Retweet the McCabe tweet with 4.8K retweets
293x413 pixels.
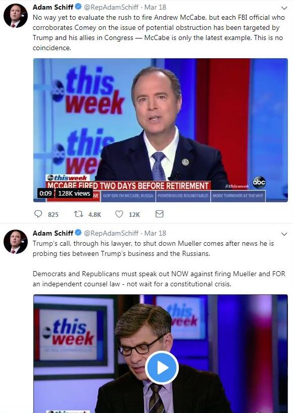tap(78, 214)
